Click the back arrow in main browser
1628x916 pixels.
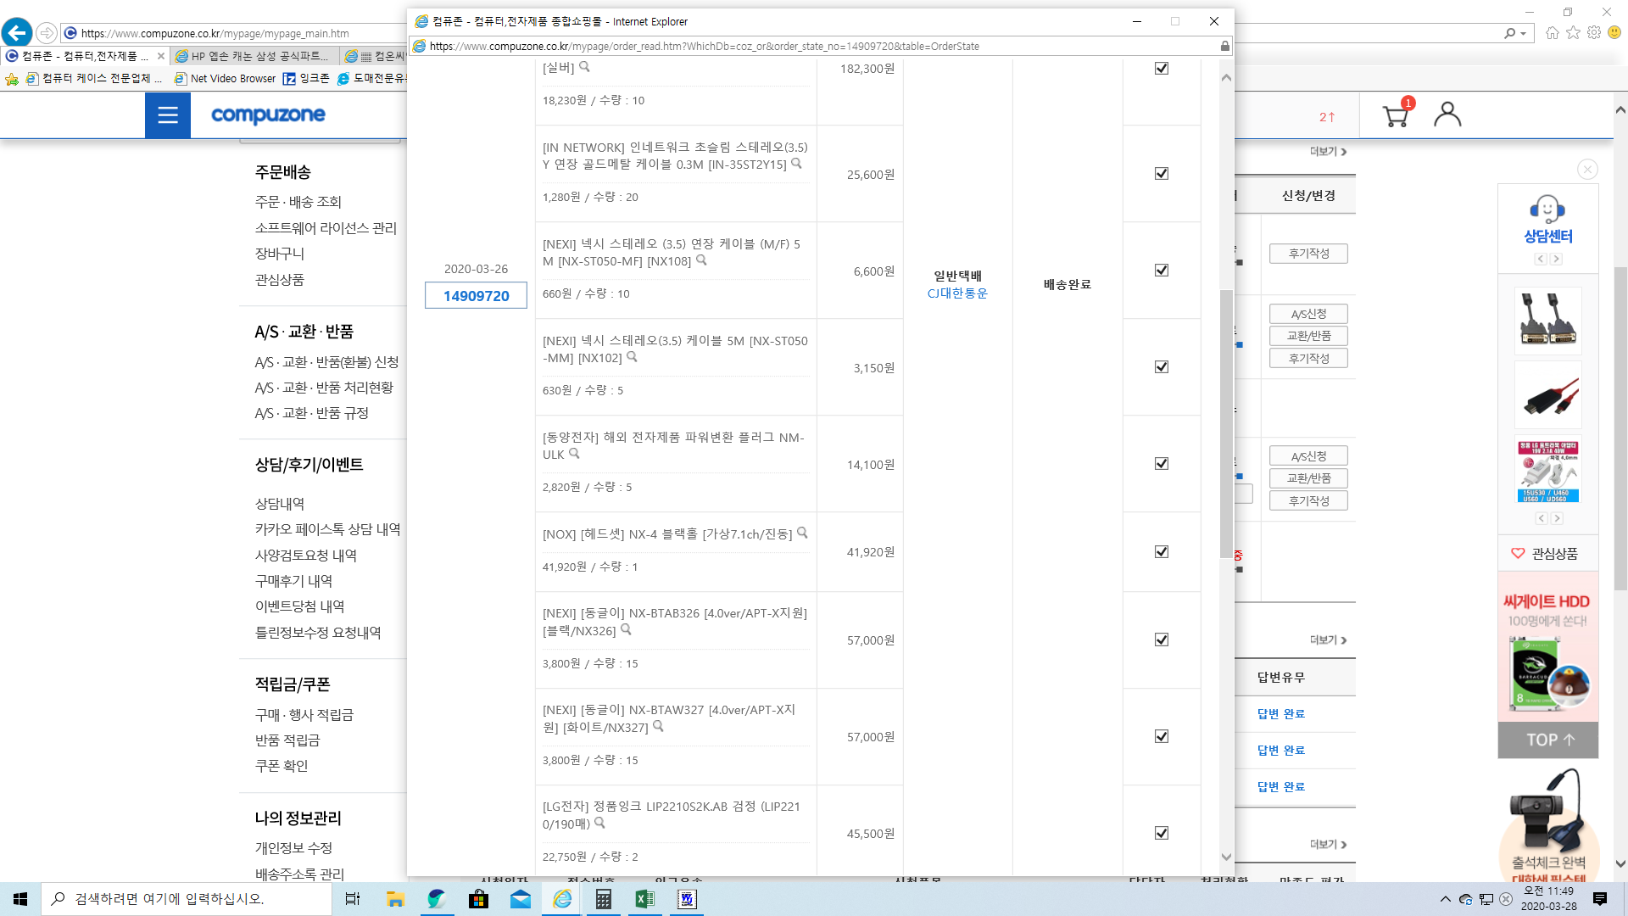(x=17, y=33)
